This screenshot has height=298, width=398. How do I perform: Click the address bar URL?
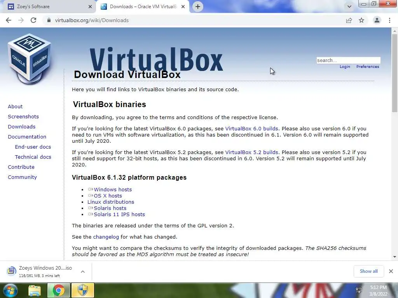tap(92, 20)
